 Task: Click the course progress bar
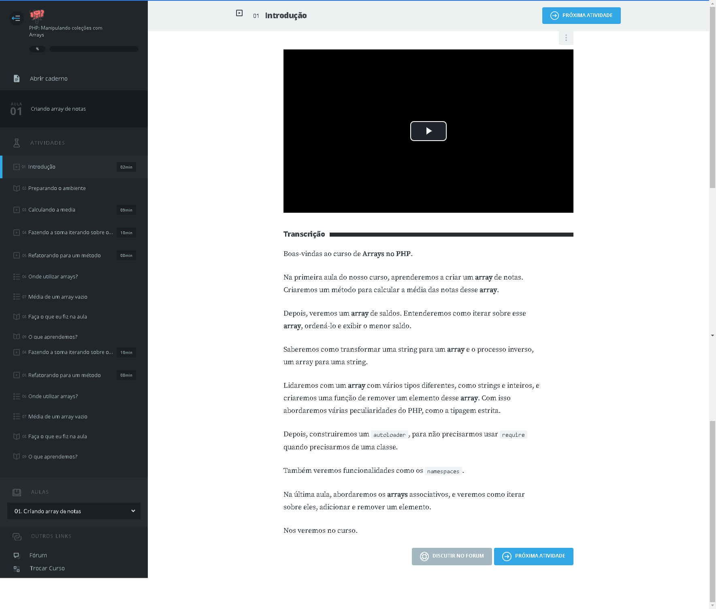coord(94,49)
